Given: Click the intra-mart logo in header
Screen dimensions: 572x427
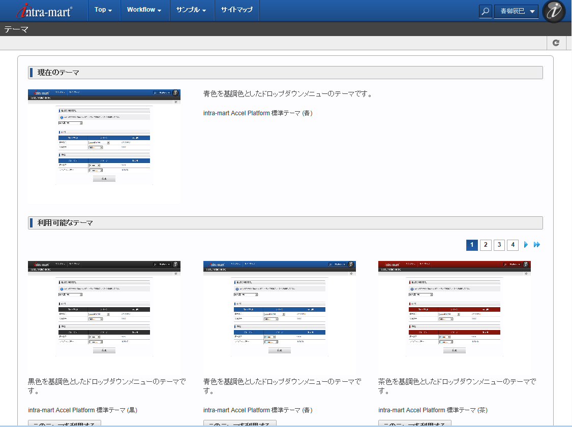Looking at the screenshot, I should coord(44,11).
